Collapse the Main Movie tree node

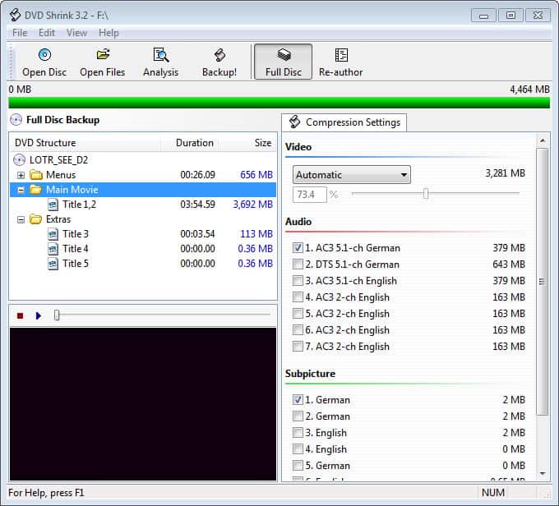pyautogui.click(x=21, y=190)
